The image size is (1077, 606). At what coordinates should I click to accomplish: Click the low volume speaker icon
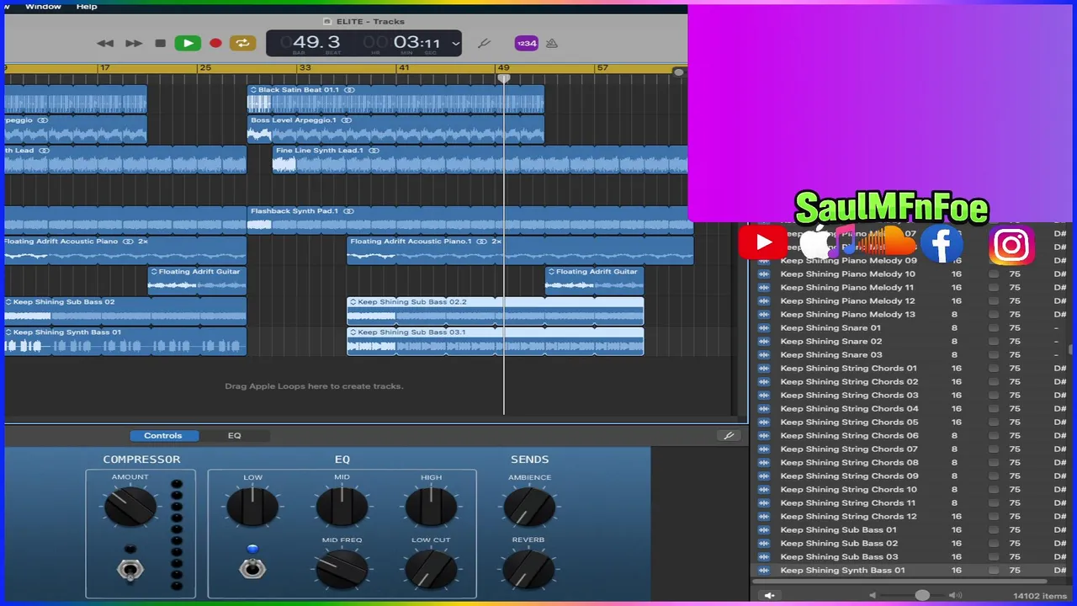point(873,595)
